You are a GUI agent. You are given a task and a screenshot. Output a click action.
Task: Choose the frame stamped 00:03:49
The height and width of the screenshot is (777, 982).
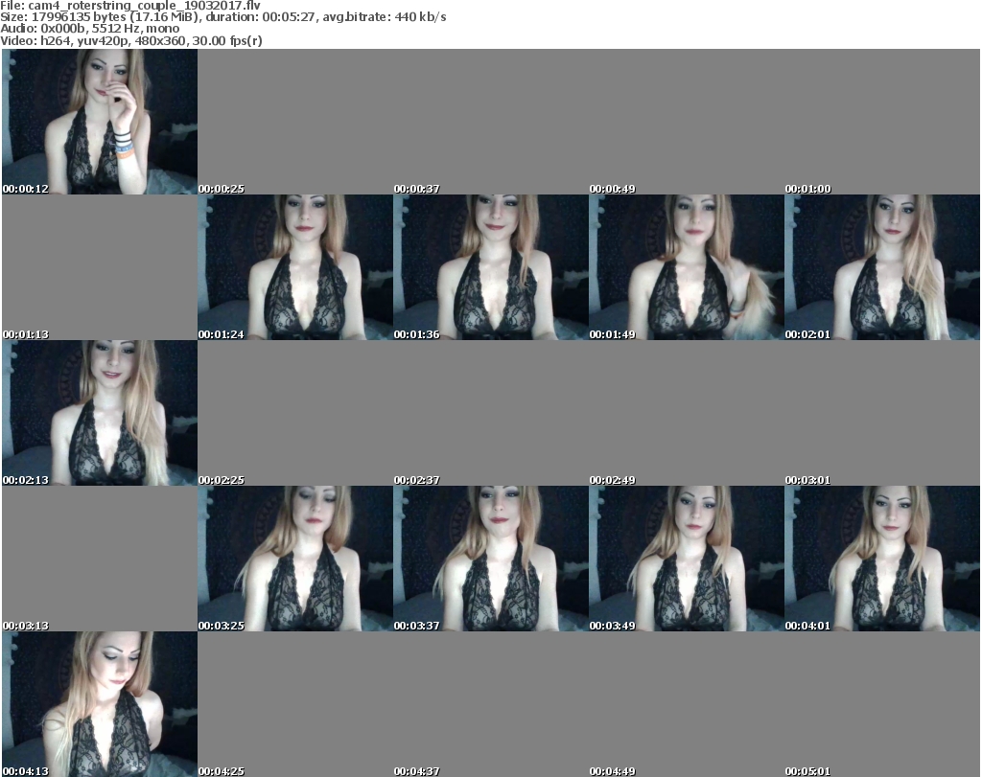tap(687, 559)
